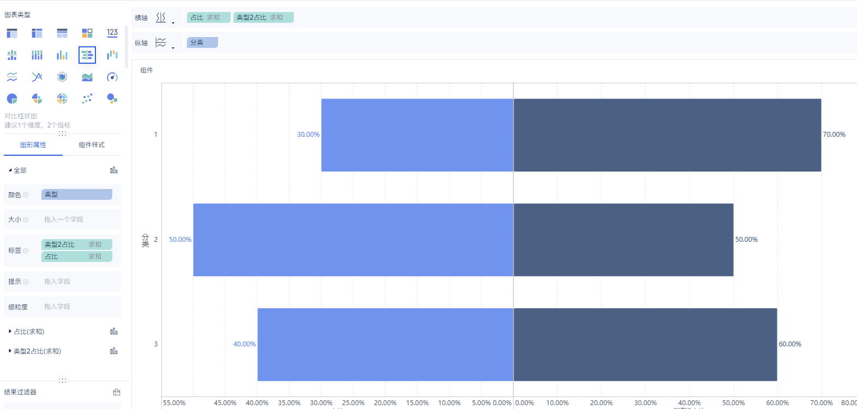
Task: Click the color settings gear icon
Action: [26, 195]
